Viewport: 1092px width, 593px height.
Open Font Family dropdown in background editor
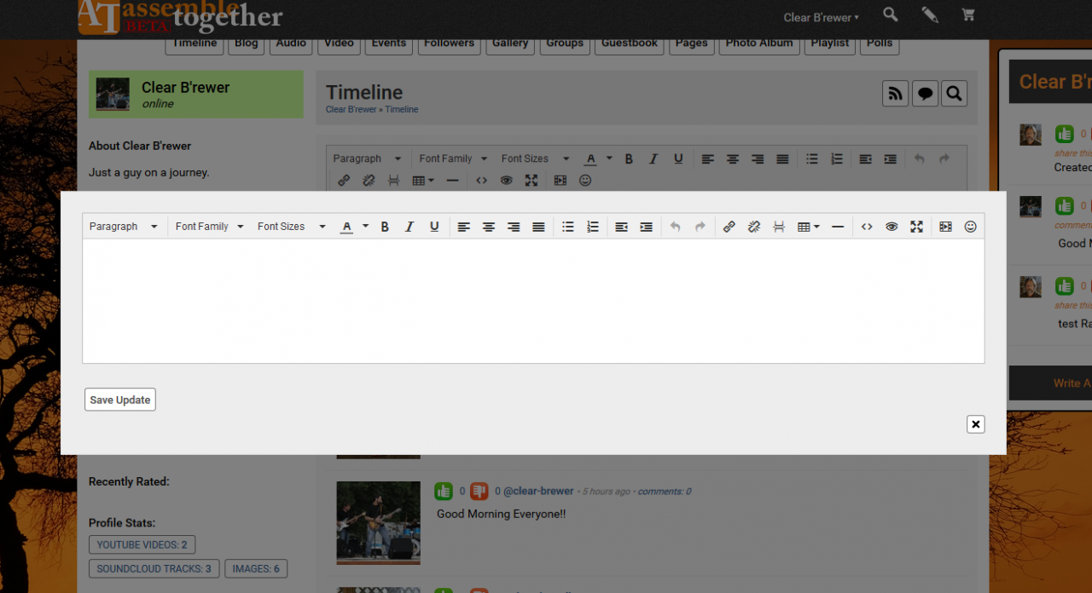453,158
